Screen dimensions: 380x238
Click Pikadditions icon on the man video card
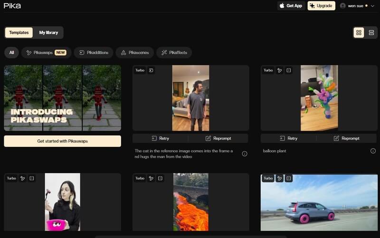tap(151, 70)
